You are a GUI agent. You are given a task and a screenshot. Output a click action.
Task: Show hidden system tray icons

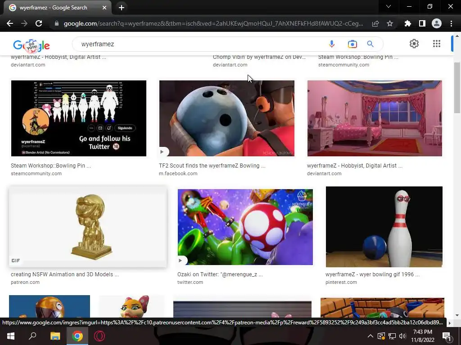pyautogui.click(x=371, y=336)
